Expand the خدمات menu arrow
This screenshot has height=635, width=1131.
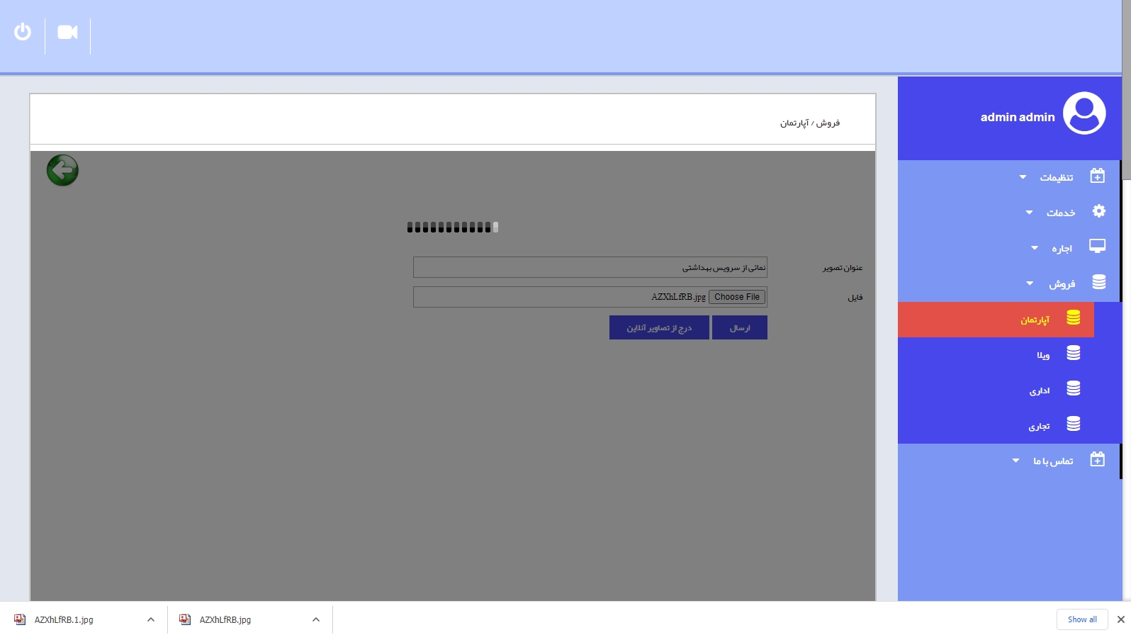click(x=1029, y=213)
